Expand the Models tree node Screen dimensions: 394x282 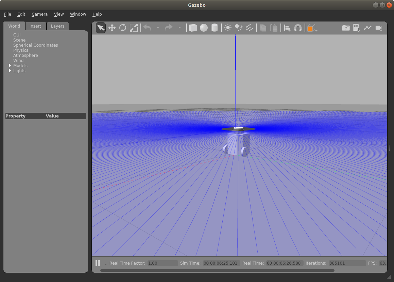10,65
